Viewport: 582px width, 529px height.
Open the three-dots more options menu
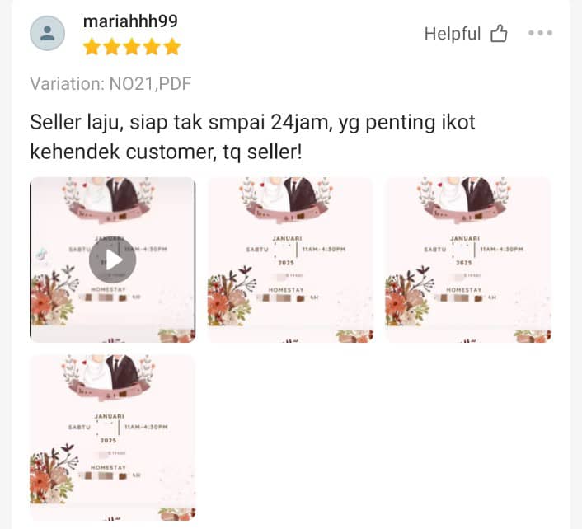click(x=541, y=33)
